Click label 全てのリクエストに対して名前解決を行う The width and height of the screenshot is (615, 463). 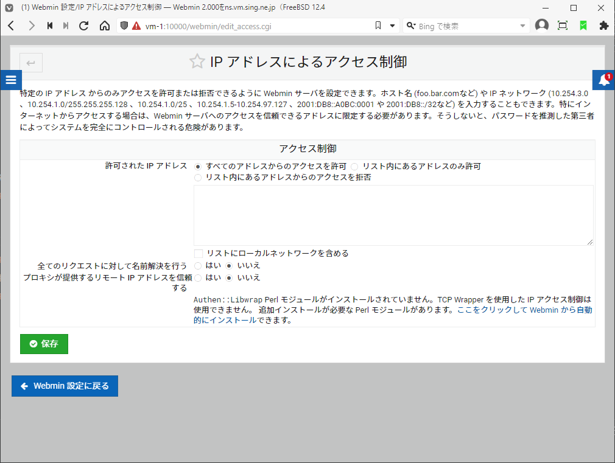click(x=112, y=266)
